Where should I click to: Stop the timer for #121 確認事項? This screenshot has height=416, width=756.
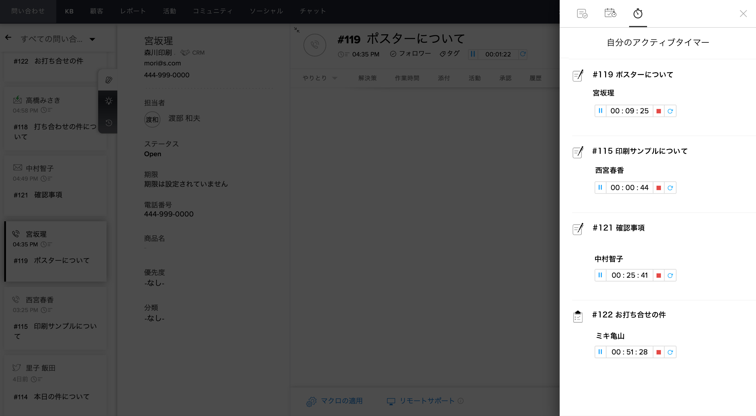point(658,275)
